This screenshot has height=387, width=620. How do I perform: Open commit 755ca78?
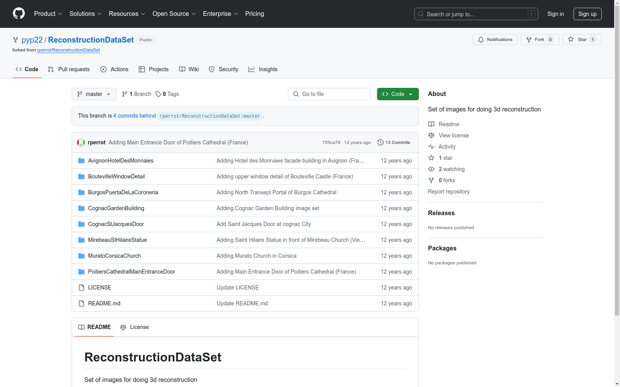point(331,142)
